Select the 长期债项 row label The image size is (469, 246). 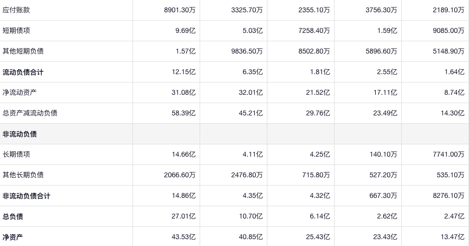(x=16, y=154)
